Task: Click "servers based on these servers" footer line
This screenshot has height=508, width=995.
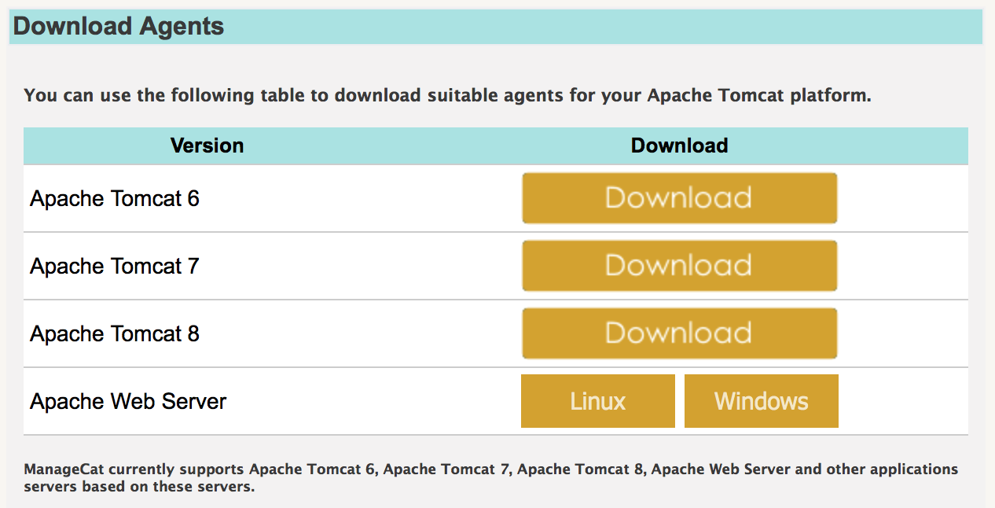Action: pos(139,487)
